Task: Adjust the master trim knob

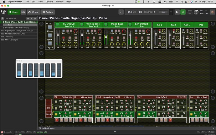Action: tap(196, 12)
